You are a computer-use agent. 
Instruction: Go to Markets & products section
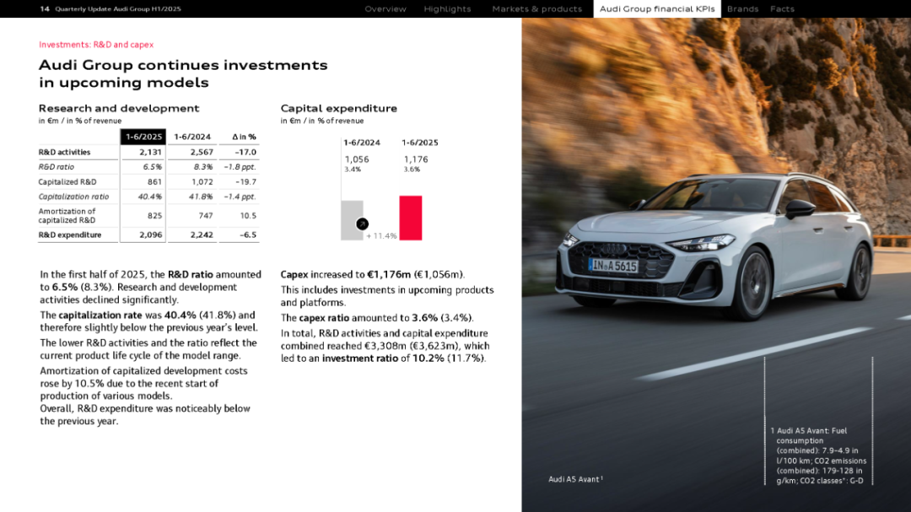536,9
